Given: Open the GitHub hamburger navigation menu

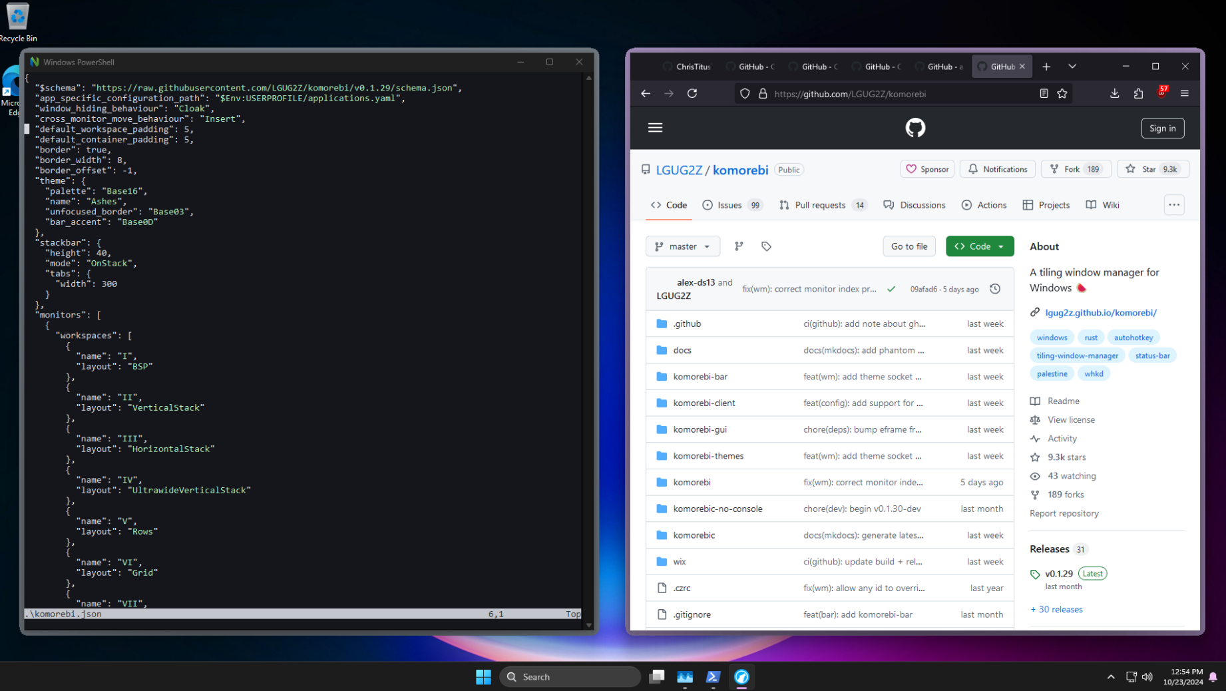Looking at the screenshot, I should coord(655,127).
